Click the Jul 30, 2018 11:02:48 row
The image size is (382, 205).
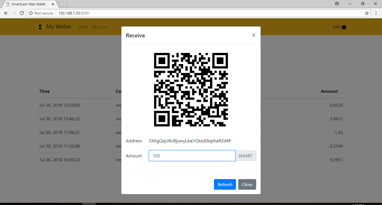click(x=191, y=146)
